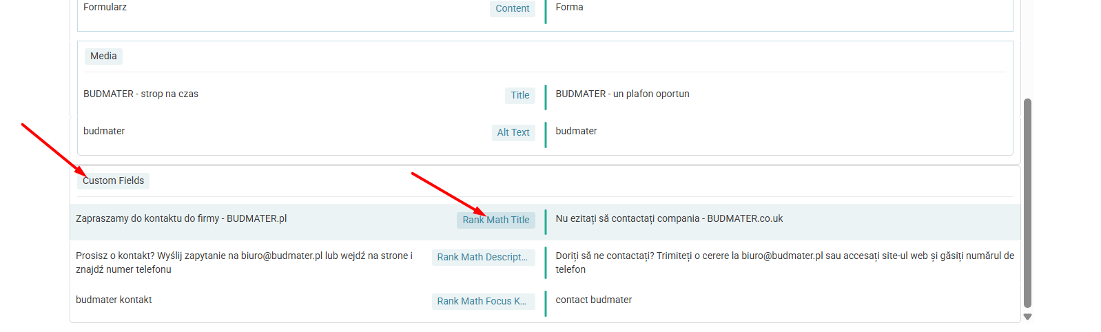Select source 'Zapraszamy do kontaktu do firmy'
This screenshot has height=332, width=1101.
(181, 218)
